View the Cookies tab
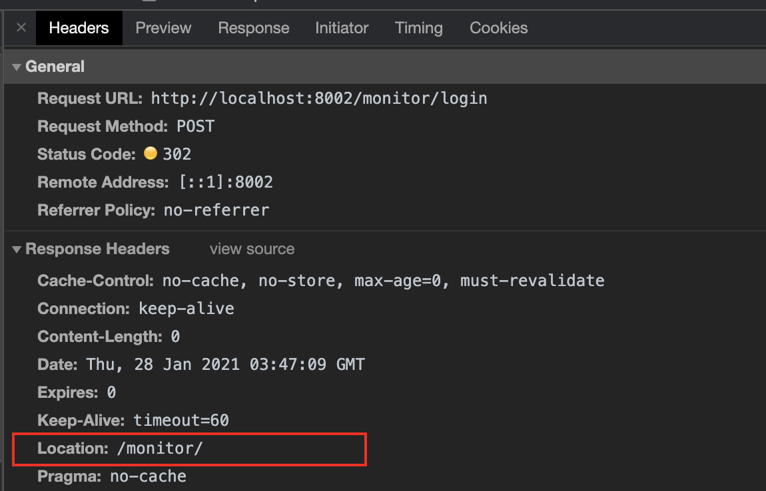This screenshot has width=766, height=491. click(498, 28)
